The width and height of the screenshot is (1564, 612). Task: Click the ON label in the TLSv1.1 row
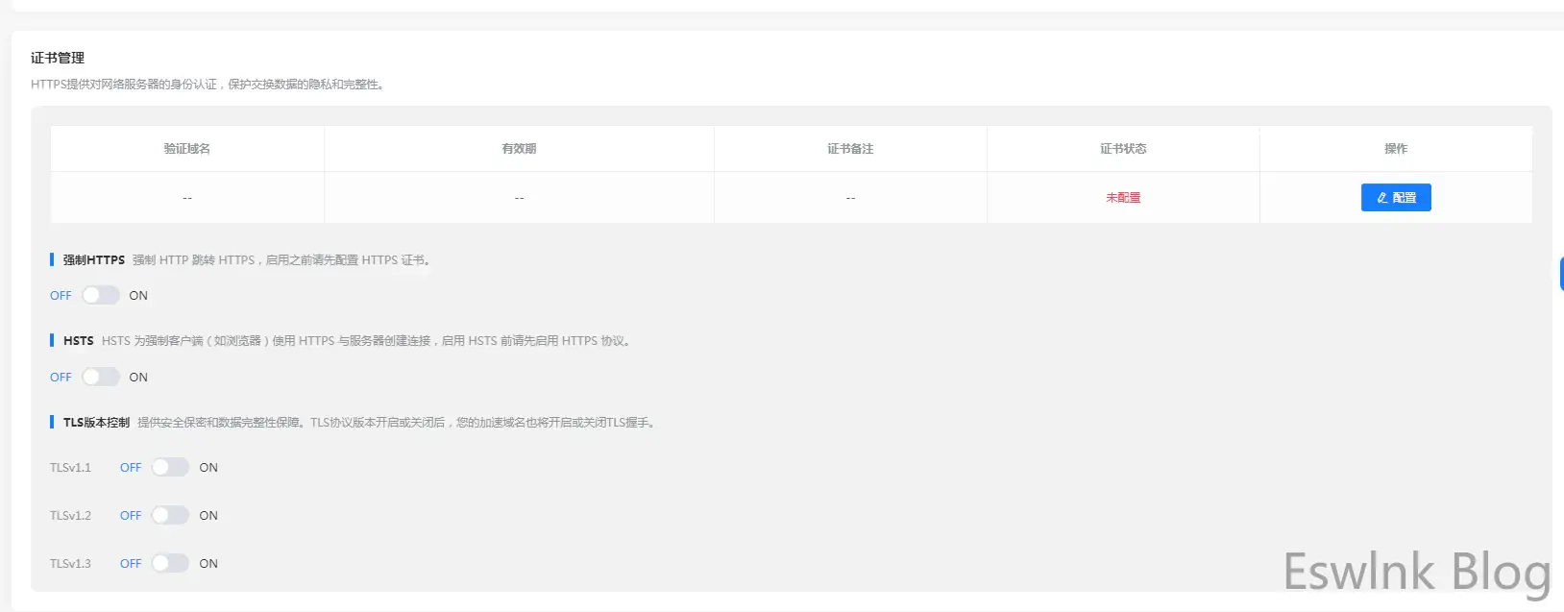[208, 468]
